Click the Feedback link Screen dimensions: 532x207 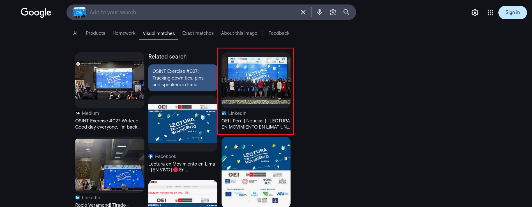[279, 33]
